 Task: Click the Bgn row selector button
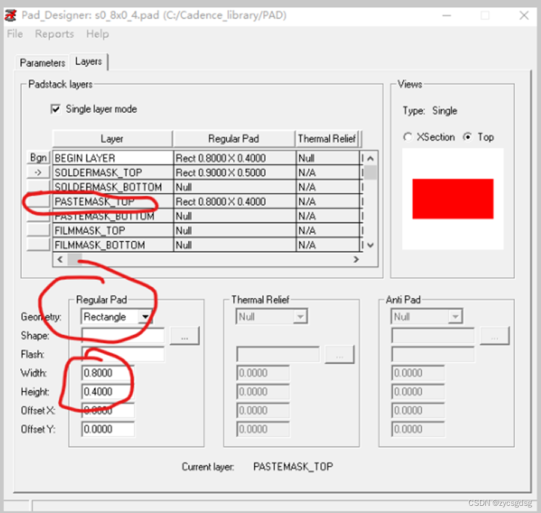38,158
